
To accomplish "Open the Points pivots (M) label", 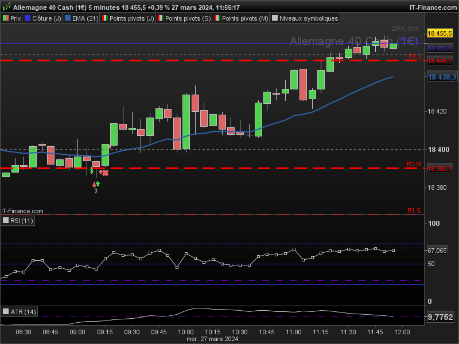I will 245,18.
